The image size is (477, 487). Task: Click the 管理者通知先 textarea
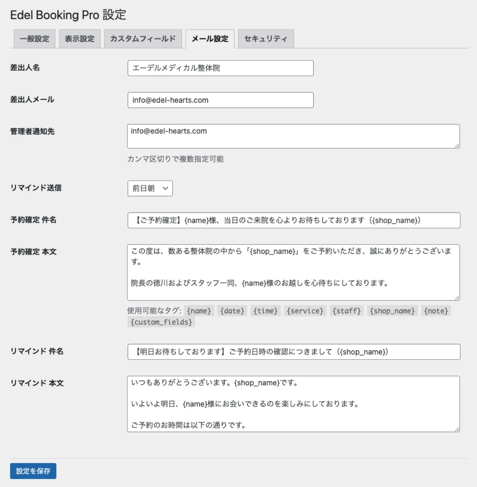tap(293, 136)
